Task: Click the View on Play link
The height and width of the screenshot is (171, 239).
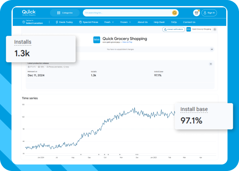Action: tap(127, 42)
